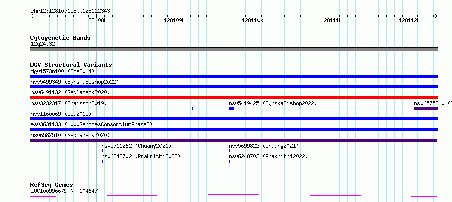Click the tiny mark under nsv5699822
The image size is (452, 202).
(x=230, y=151)
